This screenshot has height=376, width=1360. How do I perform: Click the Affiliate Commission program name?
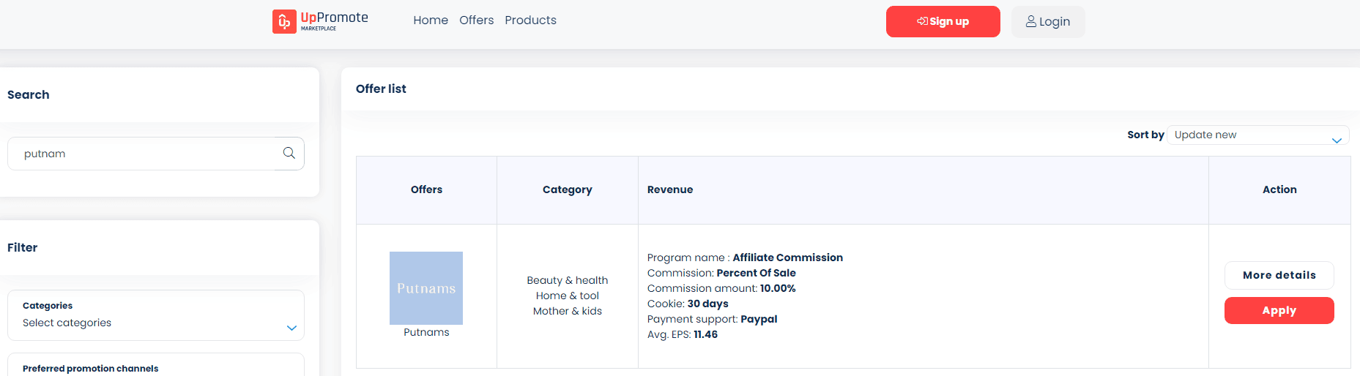[x=788, y=257]
